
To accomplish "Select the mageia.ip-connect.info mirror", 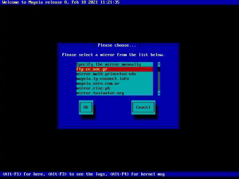I will pos(115,79).
